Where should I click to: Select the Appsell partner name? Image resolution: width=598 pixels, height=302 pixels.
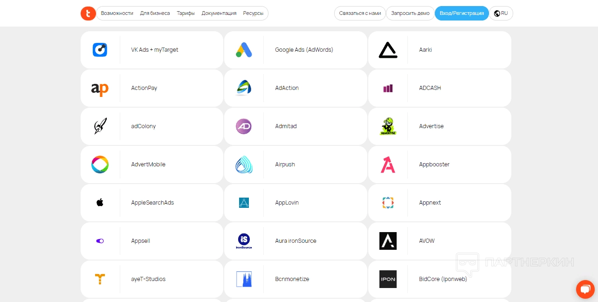(140, 241)
